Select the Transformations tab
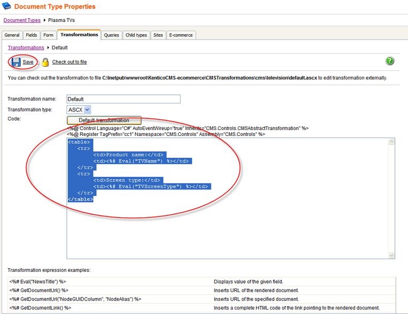The height and width of the screenshot is (314, 408). 79,35
